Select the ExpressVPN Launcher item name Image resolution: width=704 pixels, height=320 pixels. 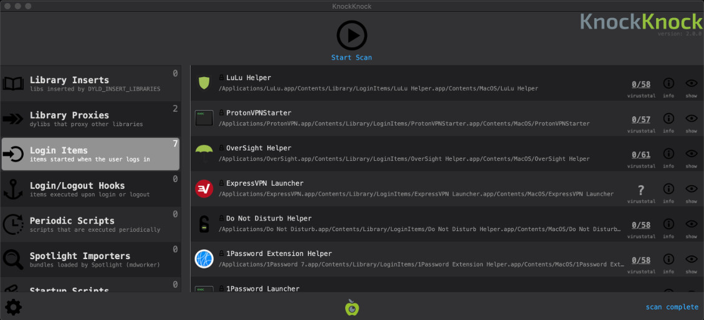[264, 183]
